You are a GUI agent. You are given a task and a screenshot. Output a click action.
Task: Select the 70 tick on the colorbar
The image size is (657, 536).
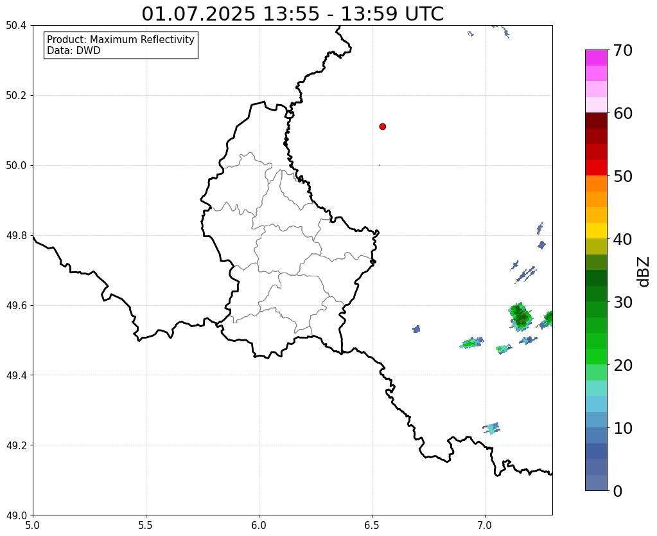tap(623, 50)
